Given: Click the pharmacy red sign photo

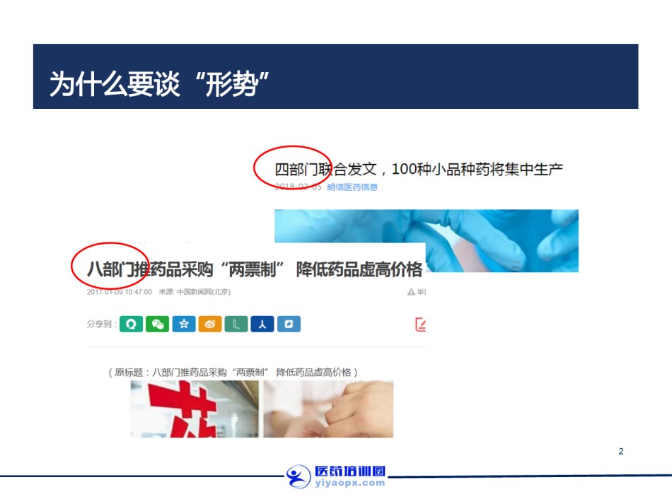Looking at the screenshot, I should point(195,409).
